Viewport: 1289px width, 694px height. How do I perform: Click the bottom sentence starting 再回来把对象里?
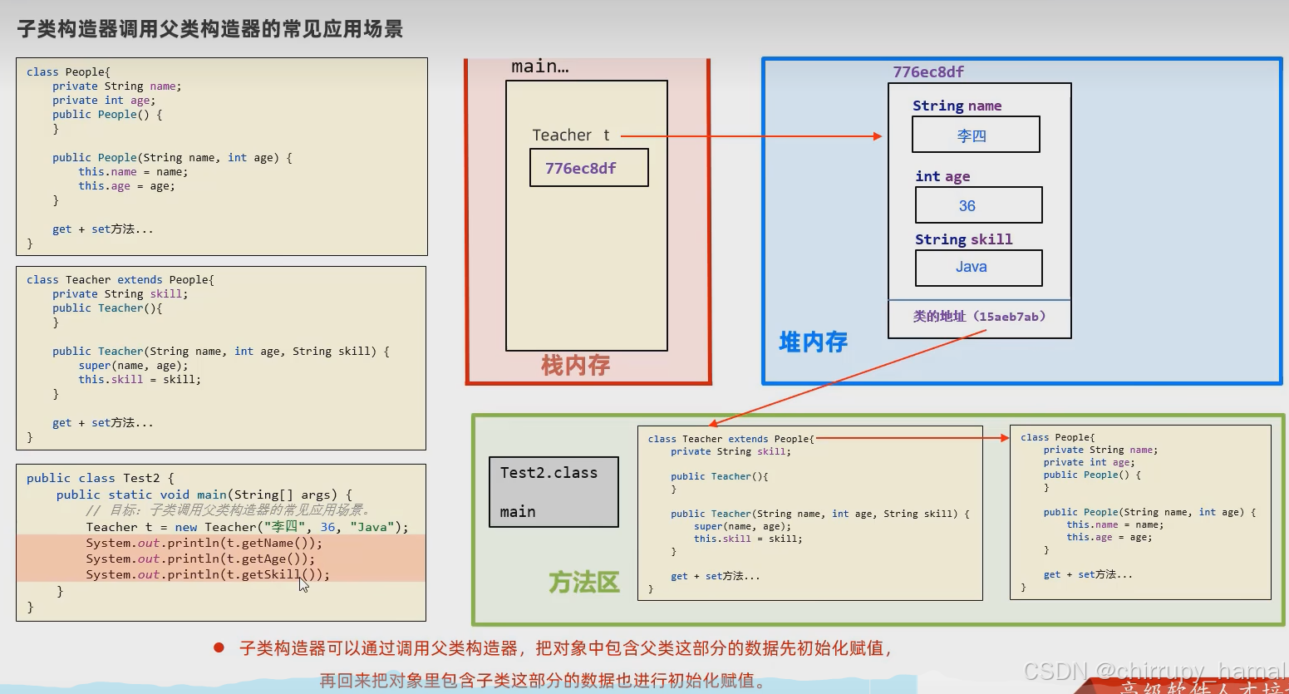542,681
